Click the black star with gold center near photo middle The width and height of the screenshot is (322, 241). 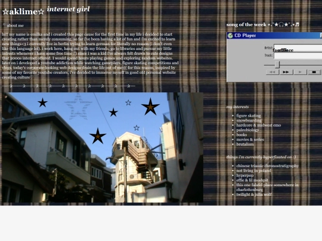click(x=98, y=136)
